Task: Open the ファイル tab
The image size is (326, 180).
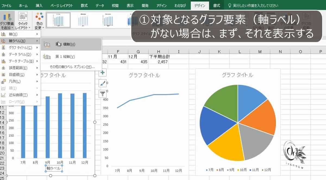Action: 7,5
